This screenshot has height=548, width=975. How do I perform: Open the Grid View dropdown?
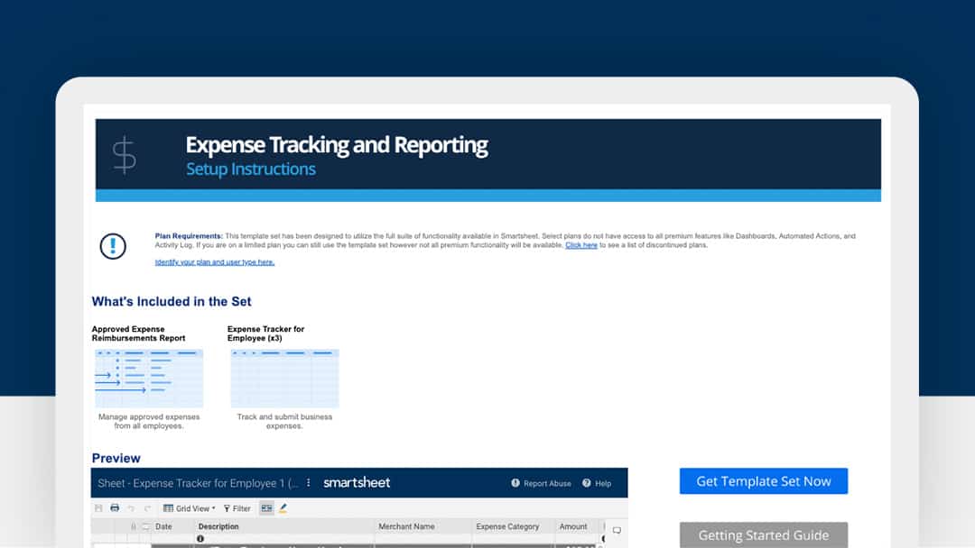click(x=190, y=507)
